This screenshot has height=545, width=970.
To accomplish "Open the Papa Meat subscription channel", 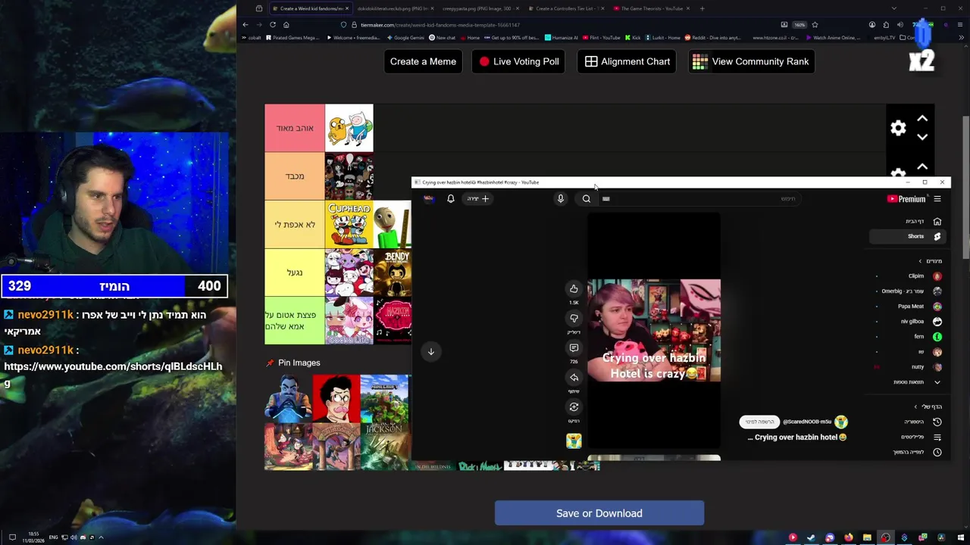I will click(x=909, y=307).
